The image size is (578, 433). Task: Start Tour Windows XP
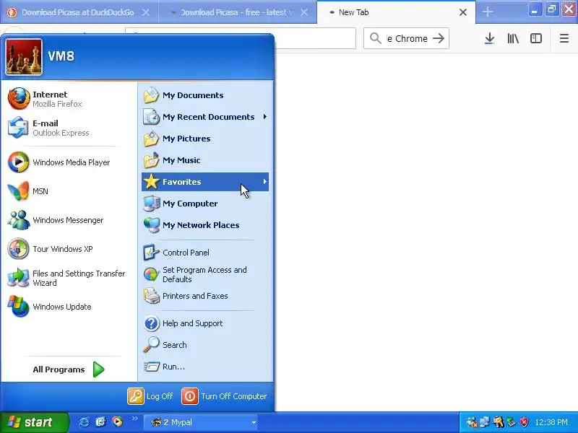[x=69, y=249]
